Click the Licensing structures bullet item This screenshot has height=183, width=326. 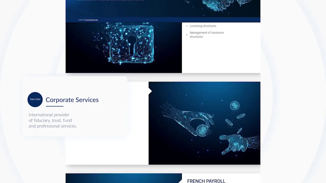tap(203, 26)
